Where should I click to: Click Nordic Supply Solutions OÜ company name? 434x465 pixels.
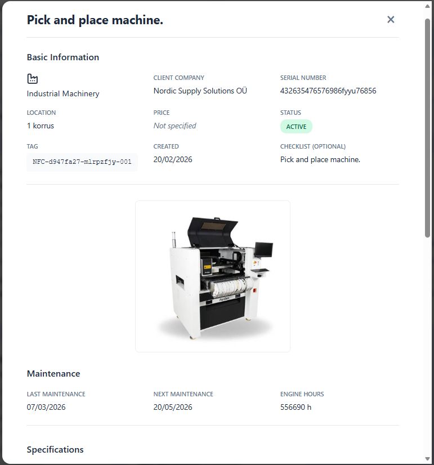(x=200, y=91)
